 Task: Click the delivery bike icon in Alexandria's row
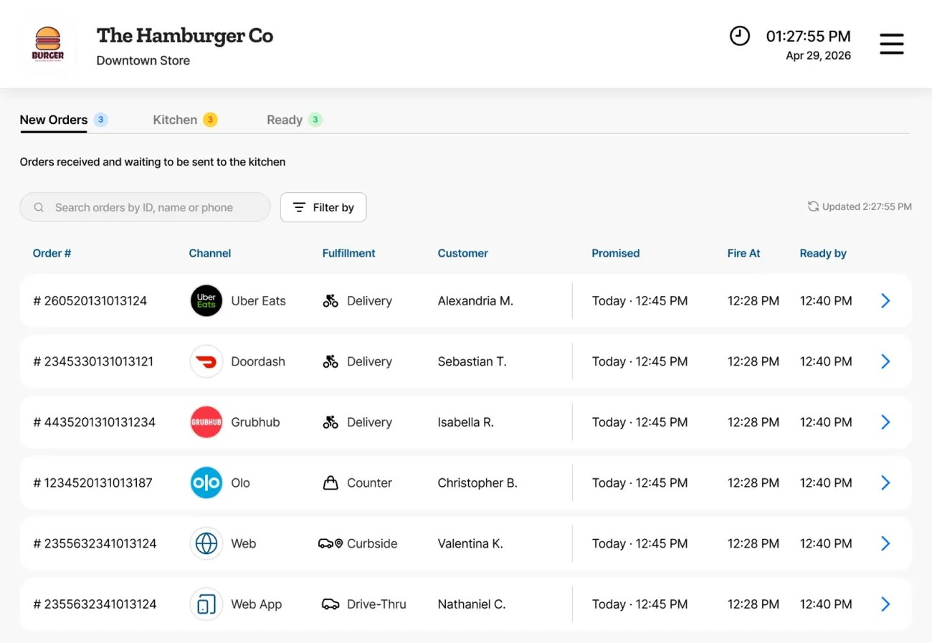pyautogui.click(x=331, y=301)
